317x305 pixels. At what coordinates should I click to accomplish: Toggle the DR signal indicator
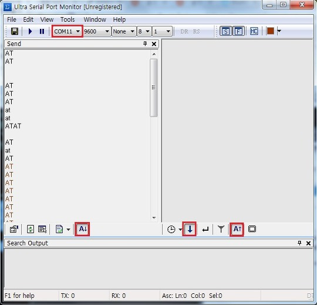(184, 31)
